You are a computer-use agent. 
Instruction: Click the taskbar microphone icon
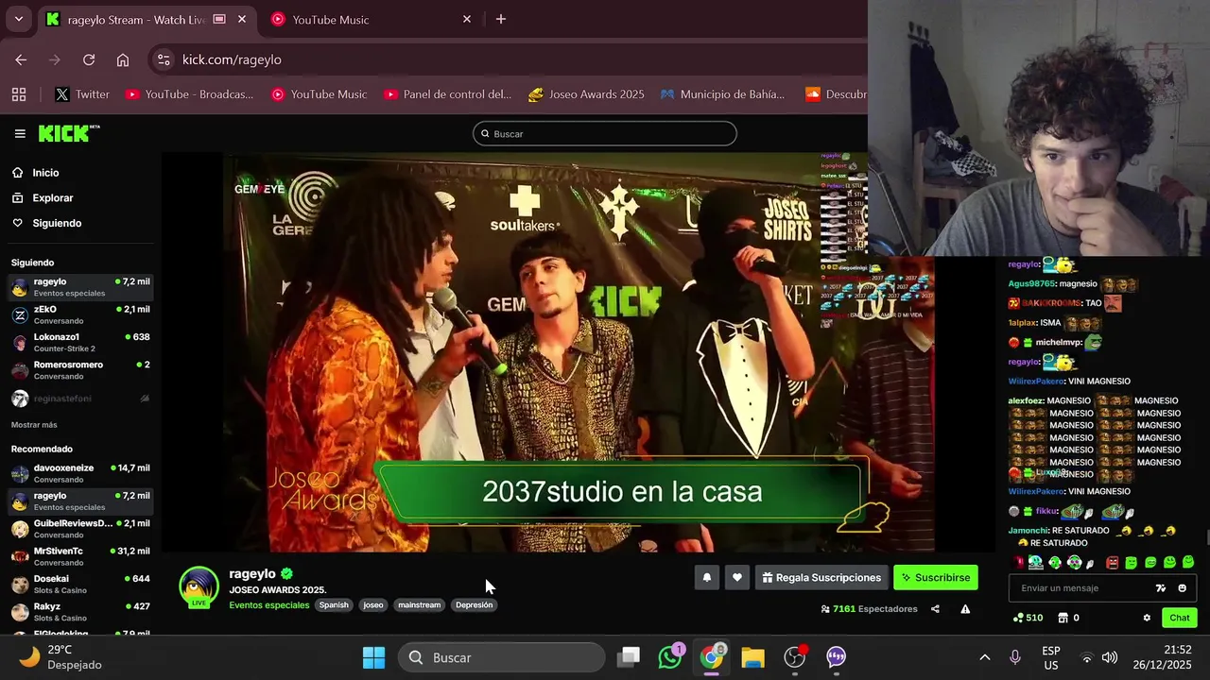(x=1015, y=657)
